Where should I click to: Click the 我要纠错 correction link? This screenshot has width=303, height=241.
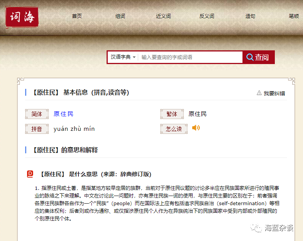click(x=274, y=93)
